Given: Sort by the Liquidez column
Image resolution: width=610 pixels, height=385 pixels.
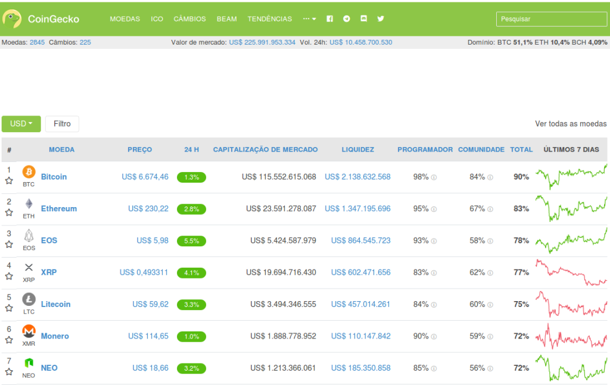Looking at the screenshot, I should [x=358, y=149].
